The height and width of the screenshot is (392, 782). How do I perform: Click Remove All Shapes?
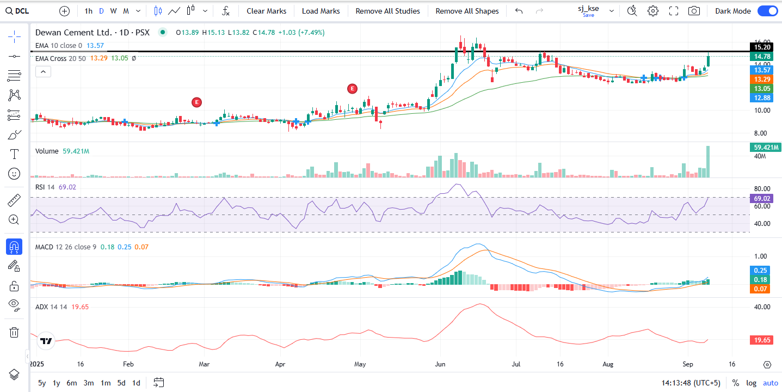pyautogui.click(x=467, y=11)
